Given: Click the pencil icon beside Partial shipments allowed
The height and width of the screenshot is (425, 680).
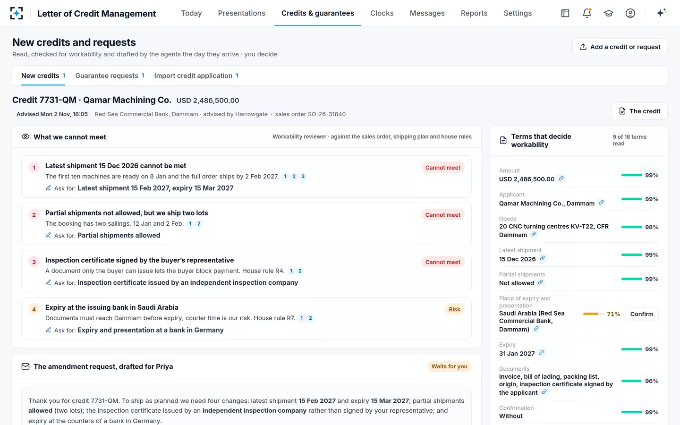Looking at the screenshot, I should pos(48,235).
